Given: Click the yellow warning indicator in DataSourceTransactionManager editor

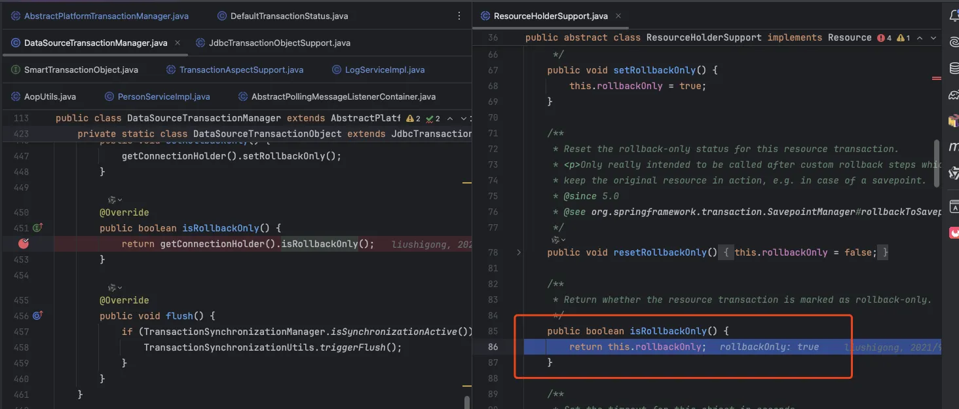Looking at the screenshot, I should [x=413, y=119].
